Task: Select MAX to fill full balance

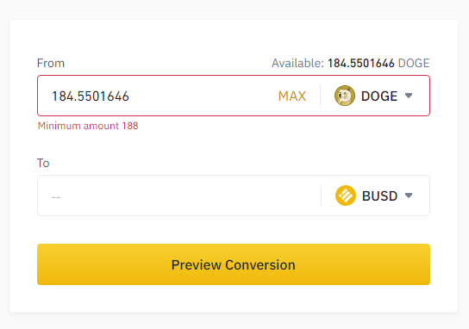Action: pos(292,96)
